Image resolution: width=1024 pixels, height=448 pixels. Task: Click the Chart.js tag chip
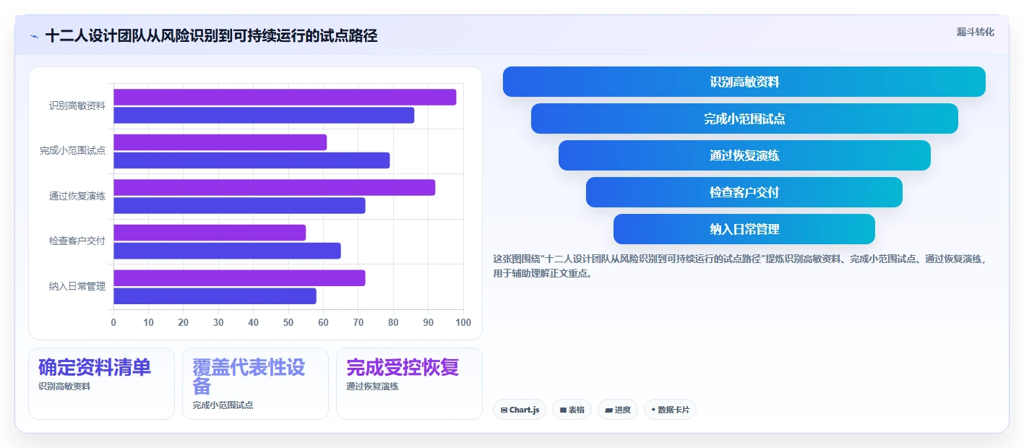[x=520, y=410]
